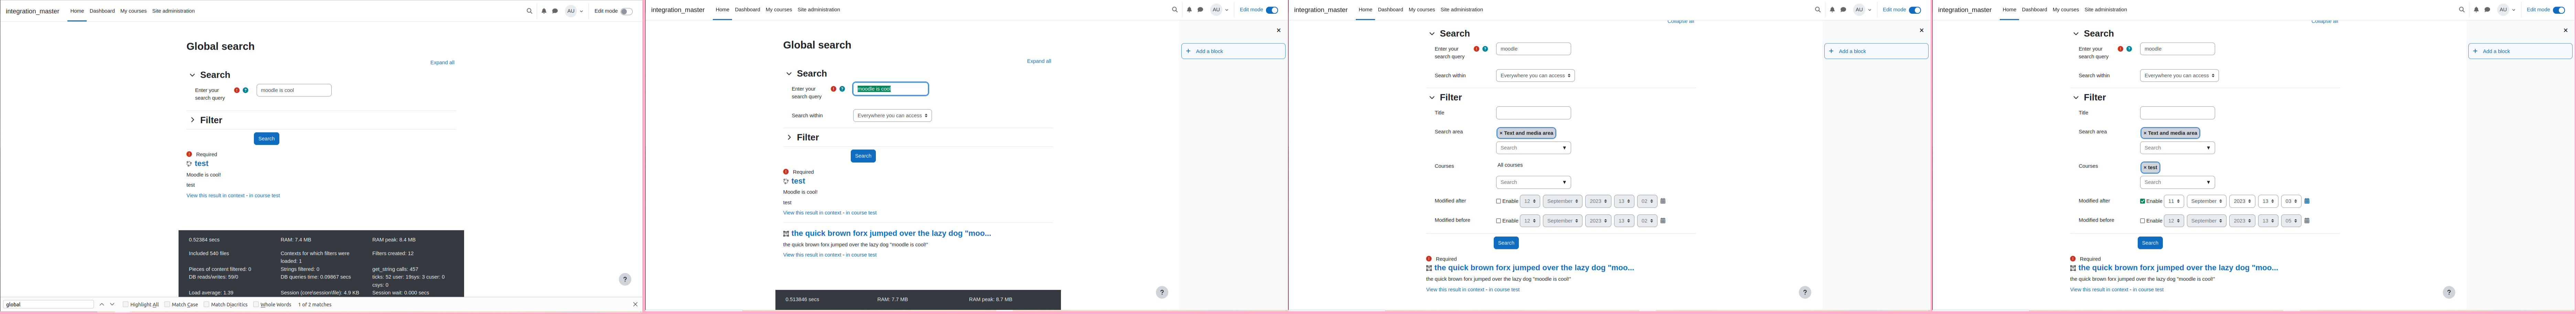
Task: Click the blue Search button in third window
Action: 1506,243
